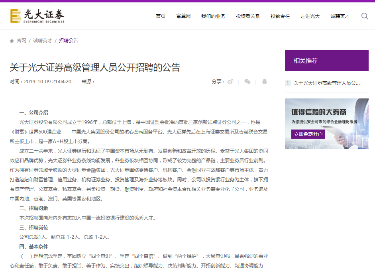Viewport: 375px width, 269px height.
Task: Click 立即免费开户 button on banner
Action: click(x=308, y=134)
